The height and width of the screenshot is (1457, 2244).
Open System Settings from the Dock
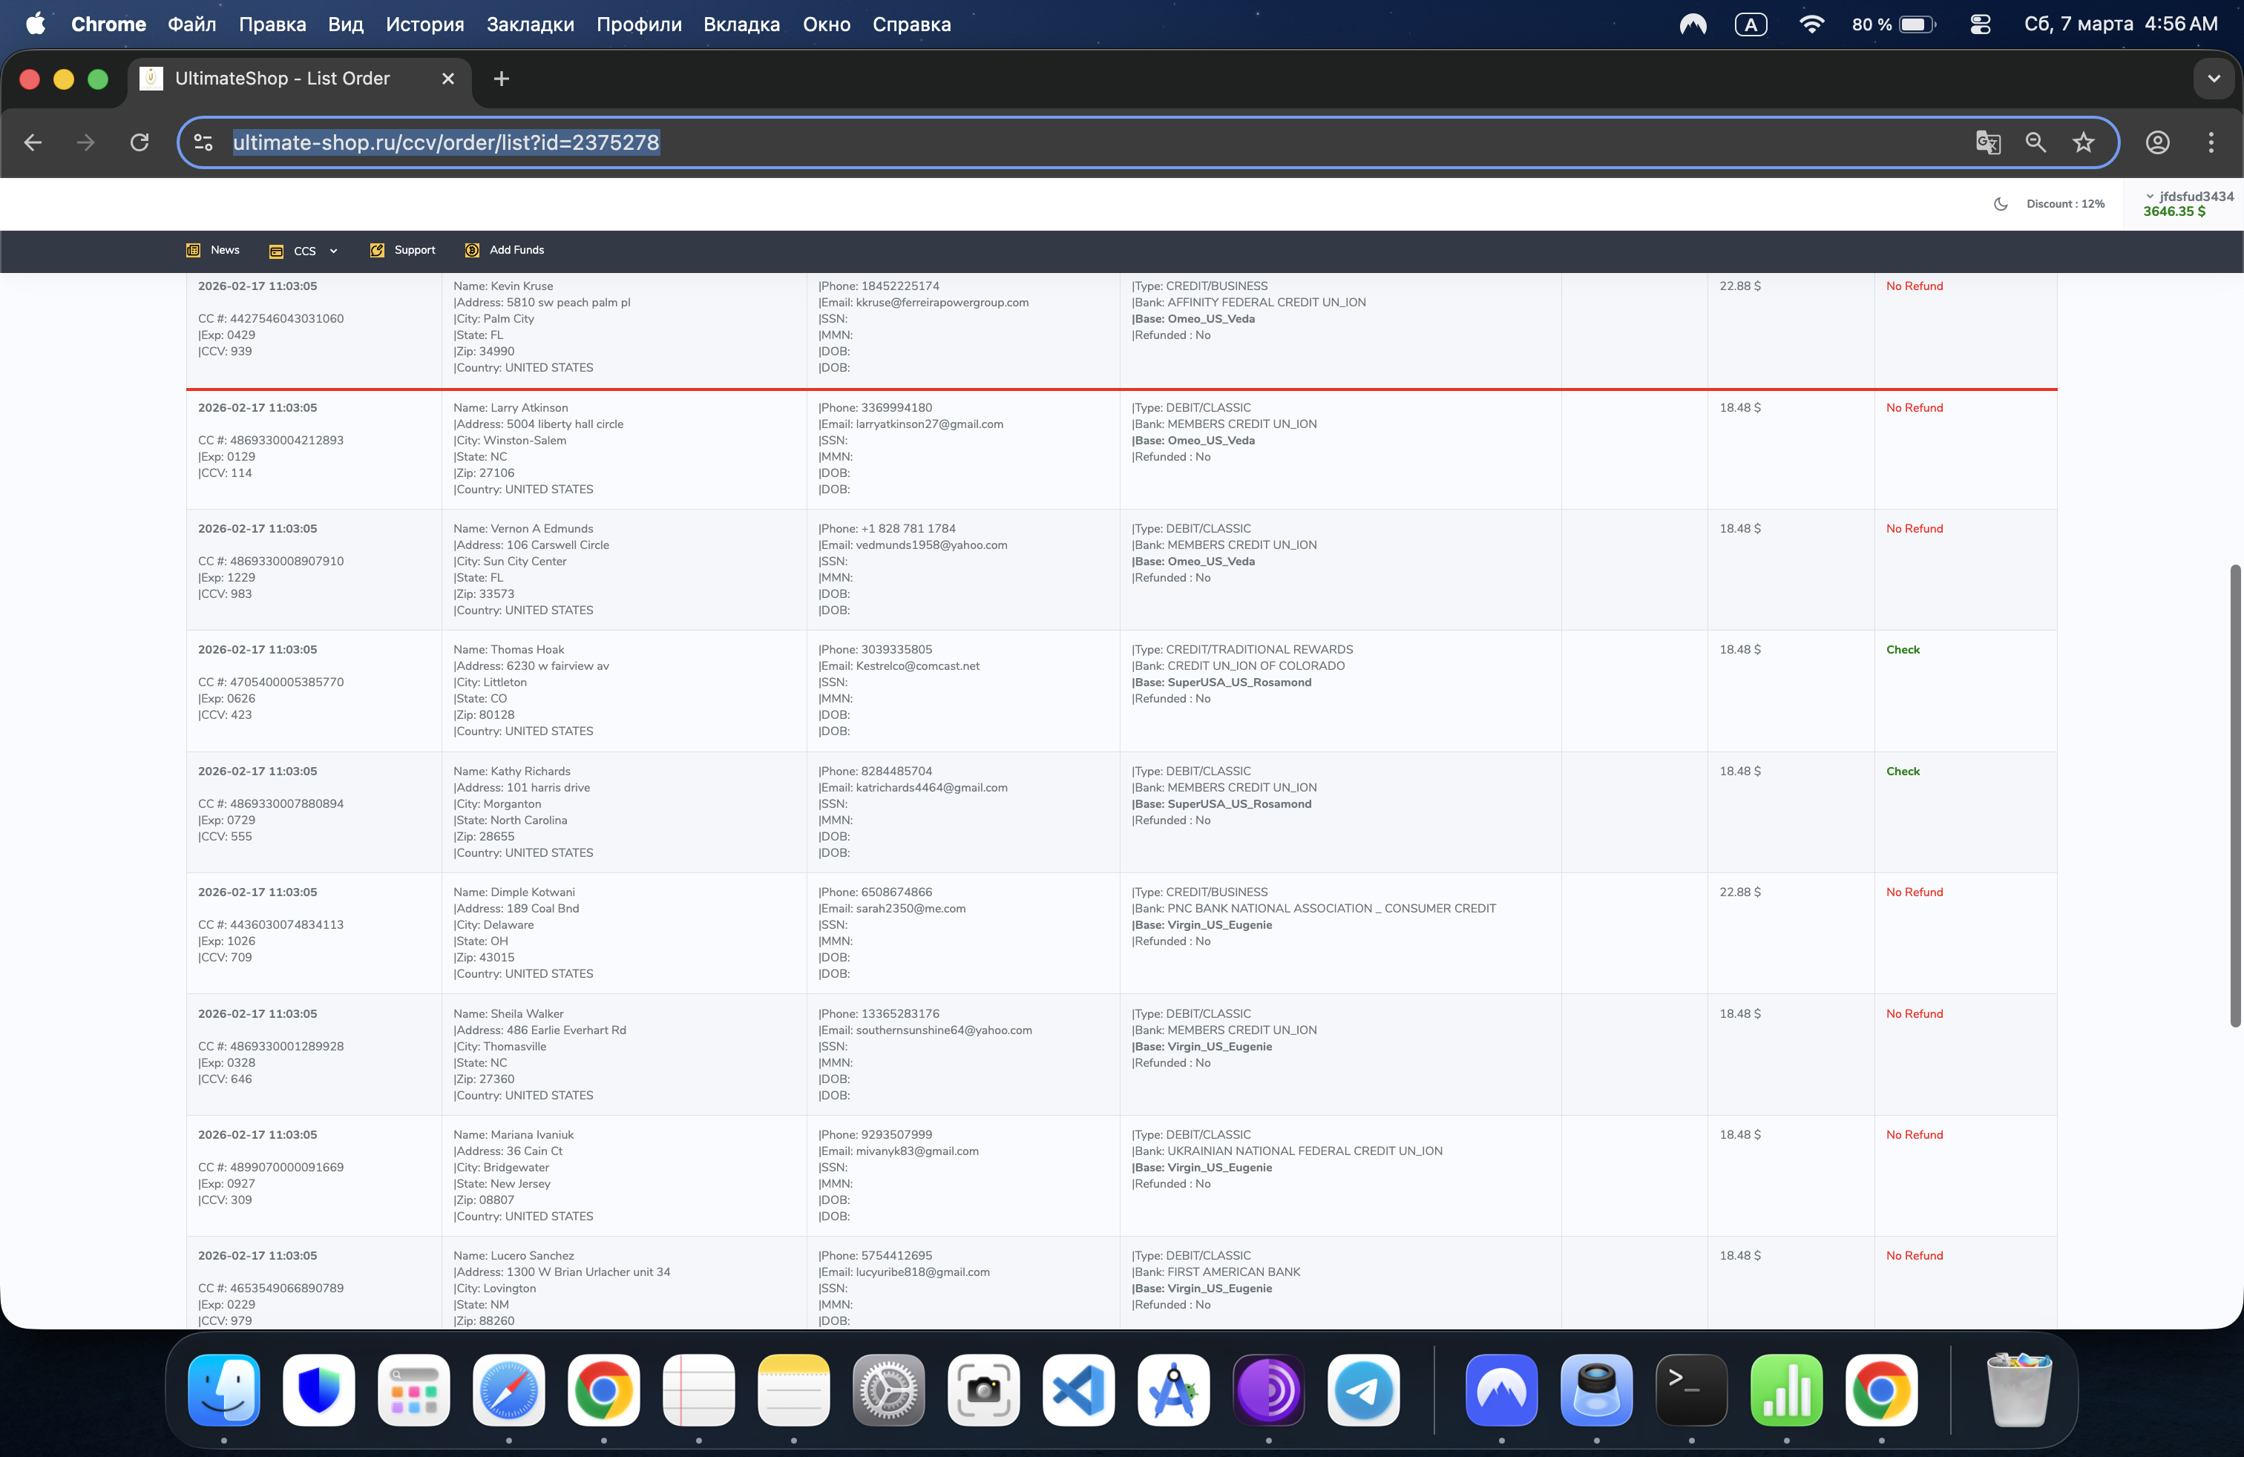(x=888, y=1389)
